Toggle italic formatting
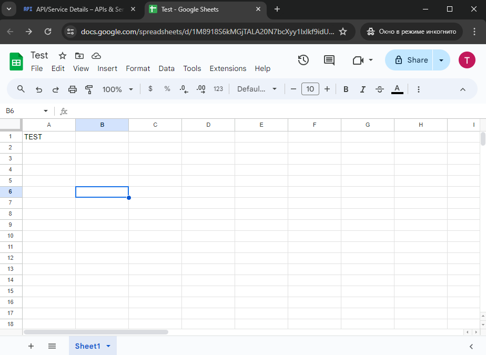The height and width of the screenshot is (355, 486). click(x=362, y=89)
